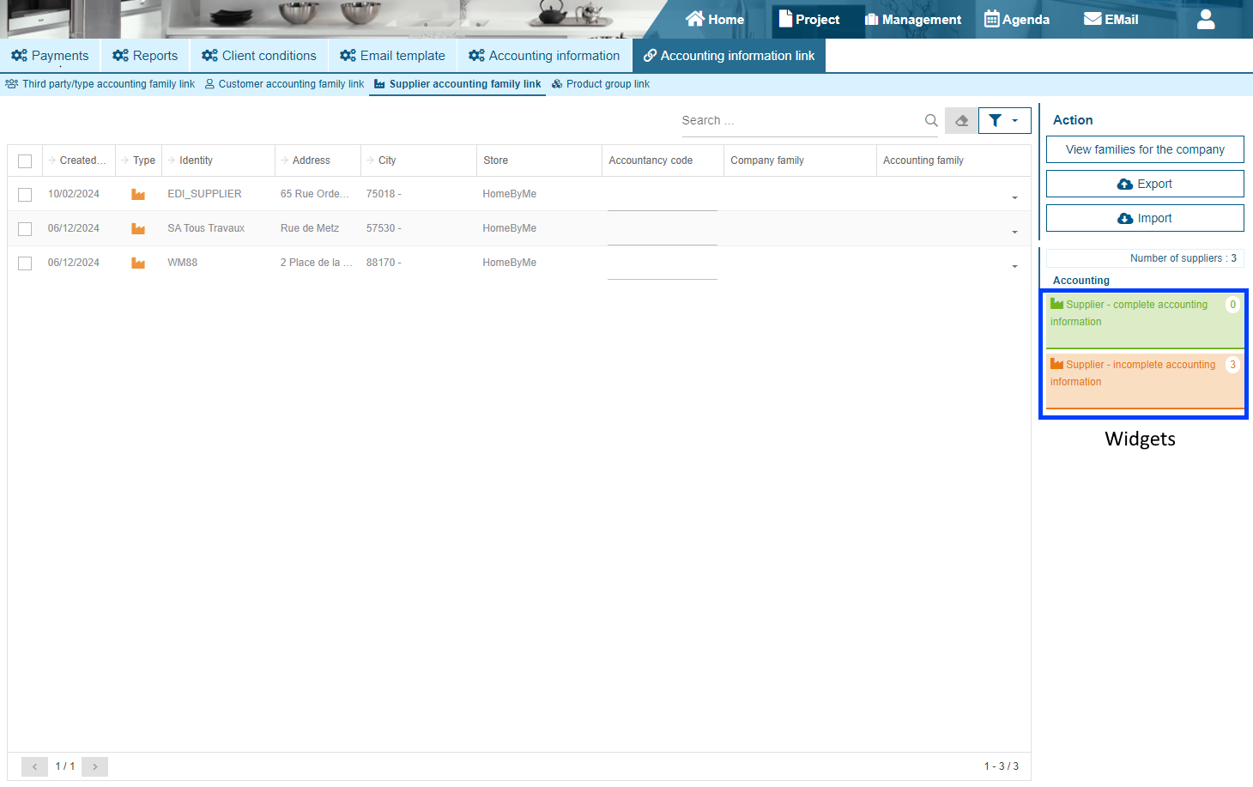Switch to Customer accounting family link tab

pos(284,84)
